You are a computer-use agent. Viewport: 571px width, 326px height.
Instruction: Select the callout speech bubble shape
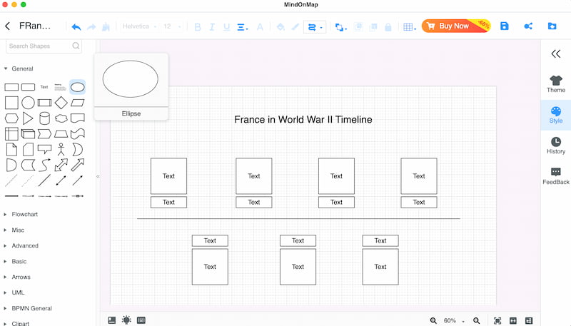pos(44,149)
